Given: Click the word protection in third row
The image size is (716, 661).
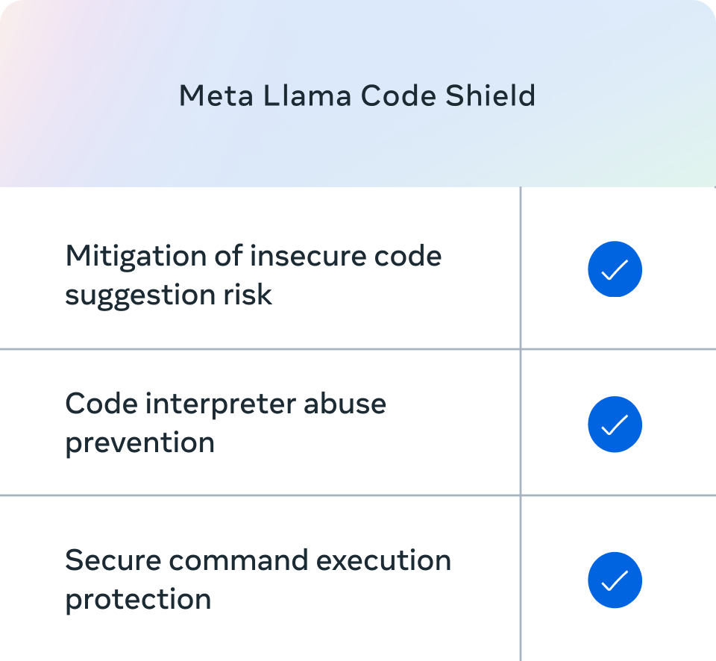Looking at the screenshot, I should click(138, 598).
